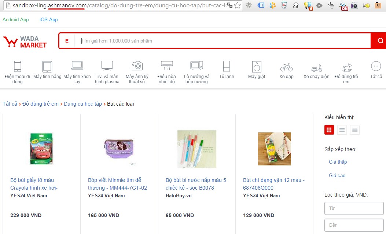Open the Tủ lạnh refrigerator category

(226, 67)
